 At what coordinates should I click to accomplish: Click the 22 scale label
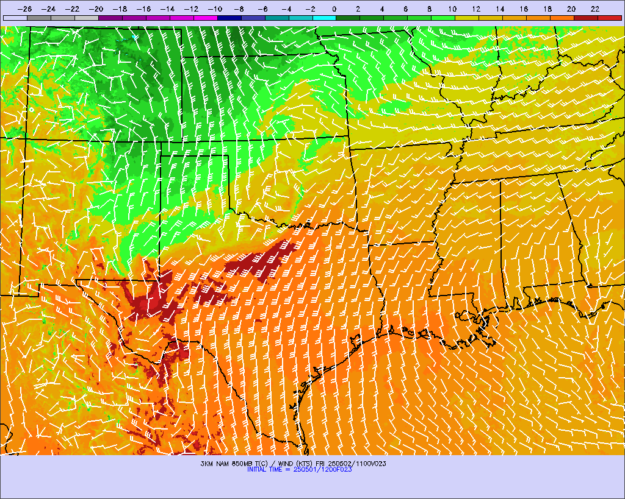click(595, 9)
